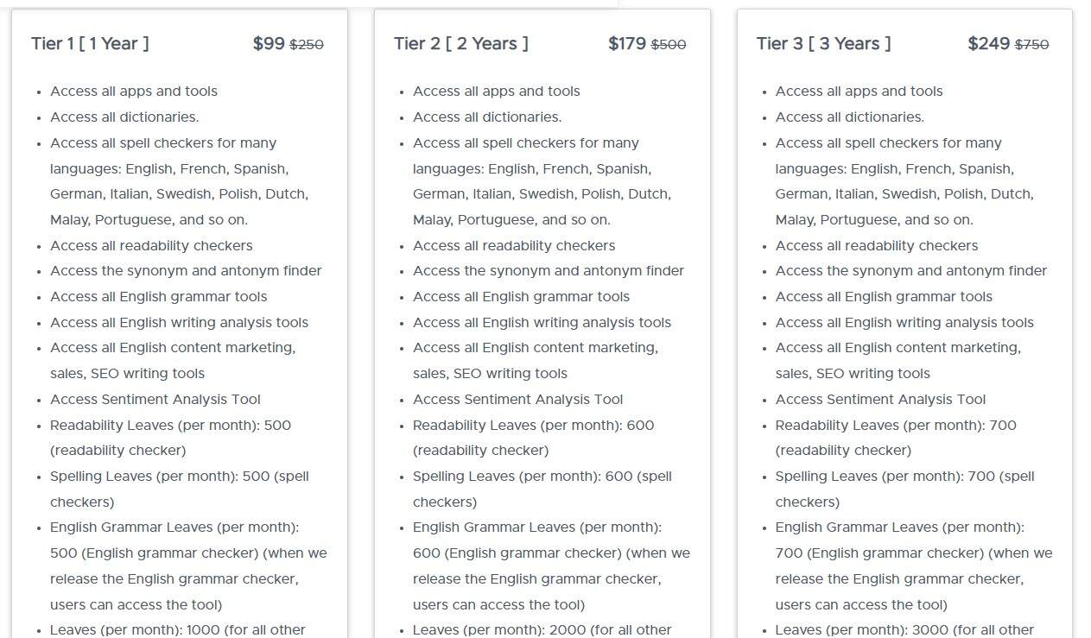Select the Tier 2 [ 2 Years ] heading
1091x638 pixels.
click(460, 43)
